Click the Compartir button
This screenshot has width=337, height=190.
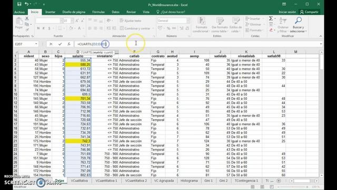click(x=309, y=12)
